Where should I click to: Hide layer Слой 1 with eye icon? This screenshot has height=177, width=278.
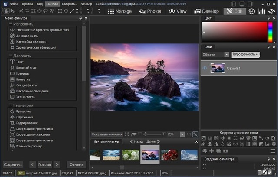click(x=205, y=68)
